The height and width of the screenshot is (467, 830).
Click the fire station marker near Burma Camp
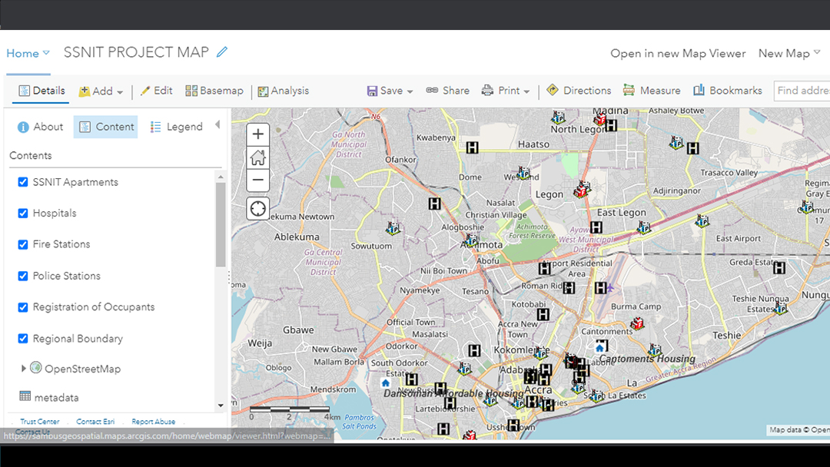[637, 323]
